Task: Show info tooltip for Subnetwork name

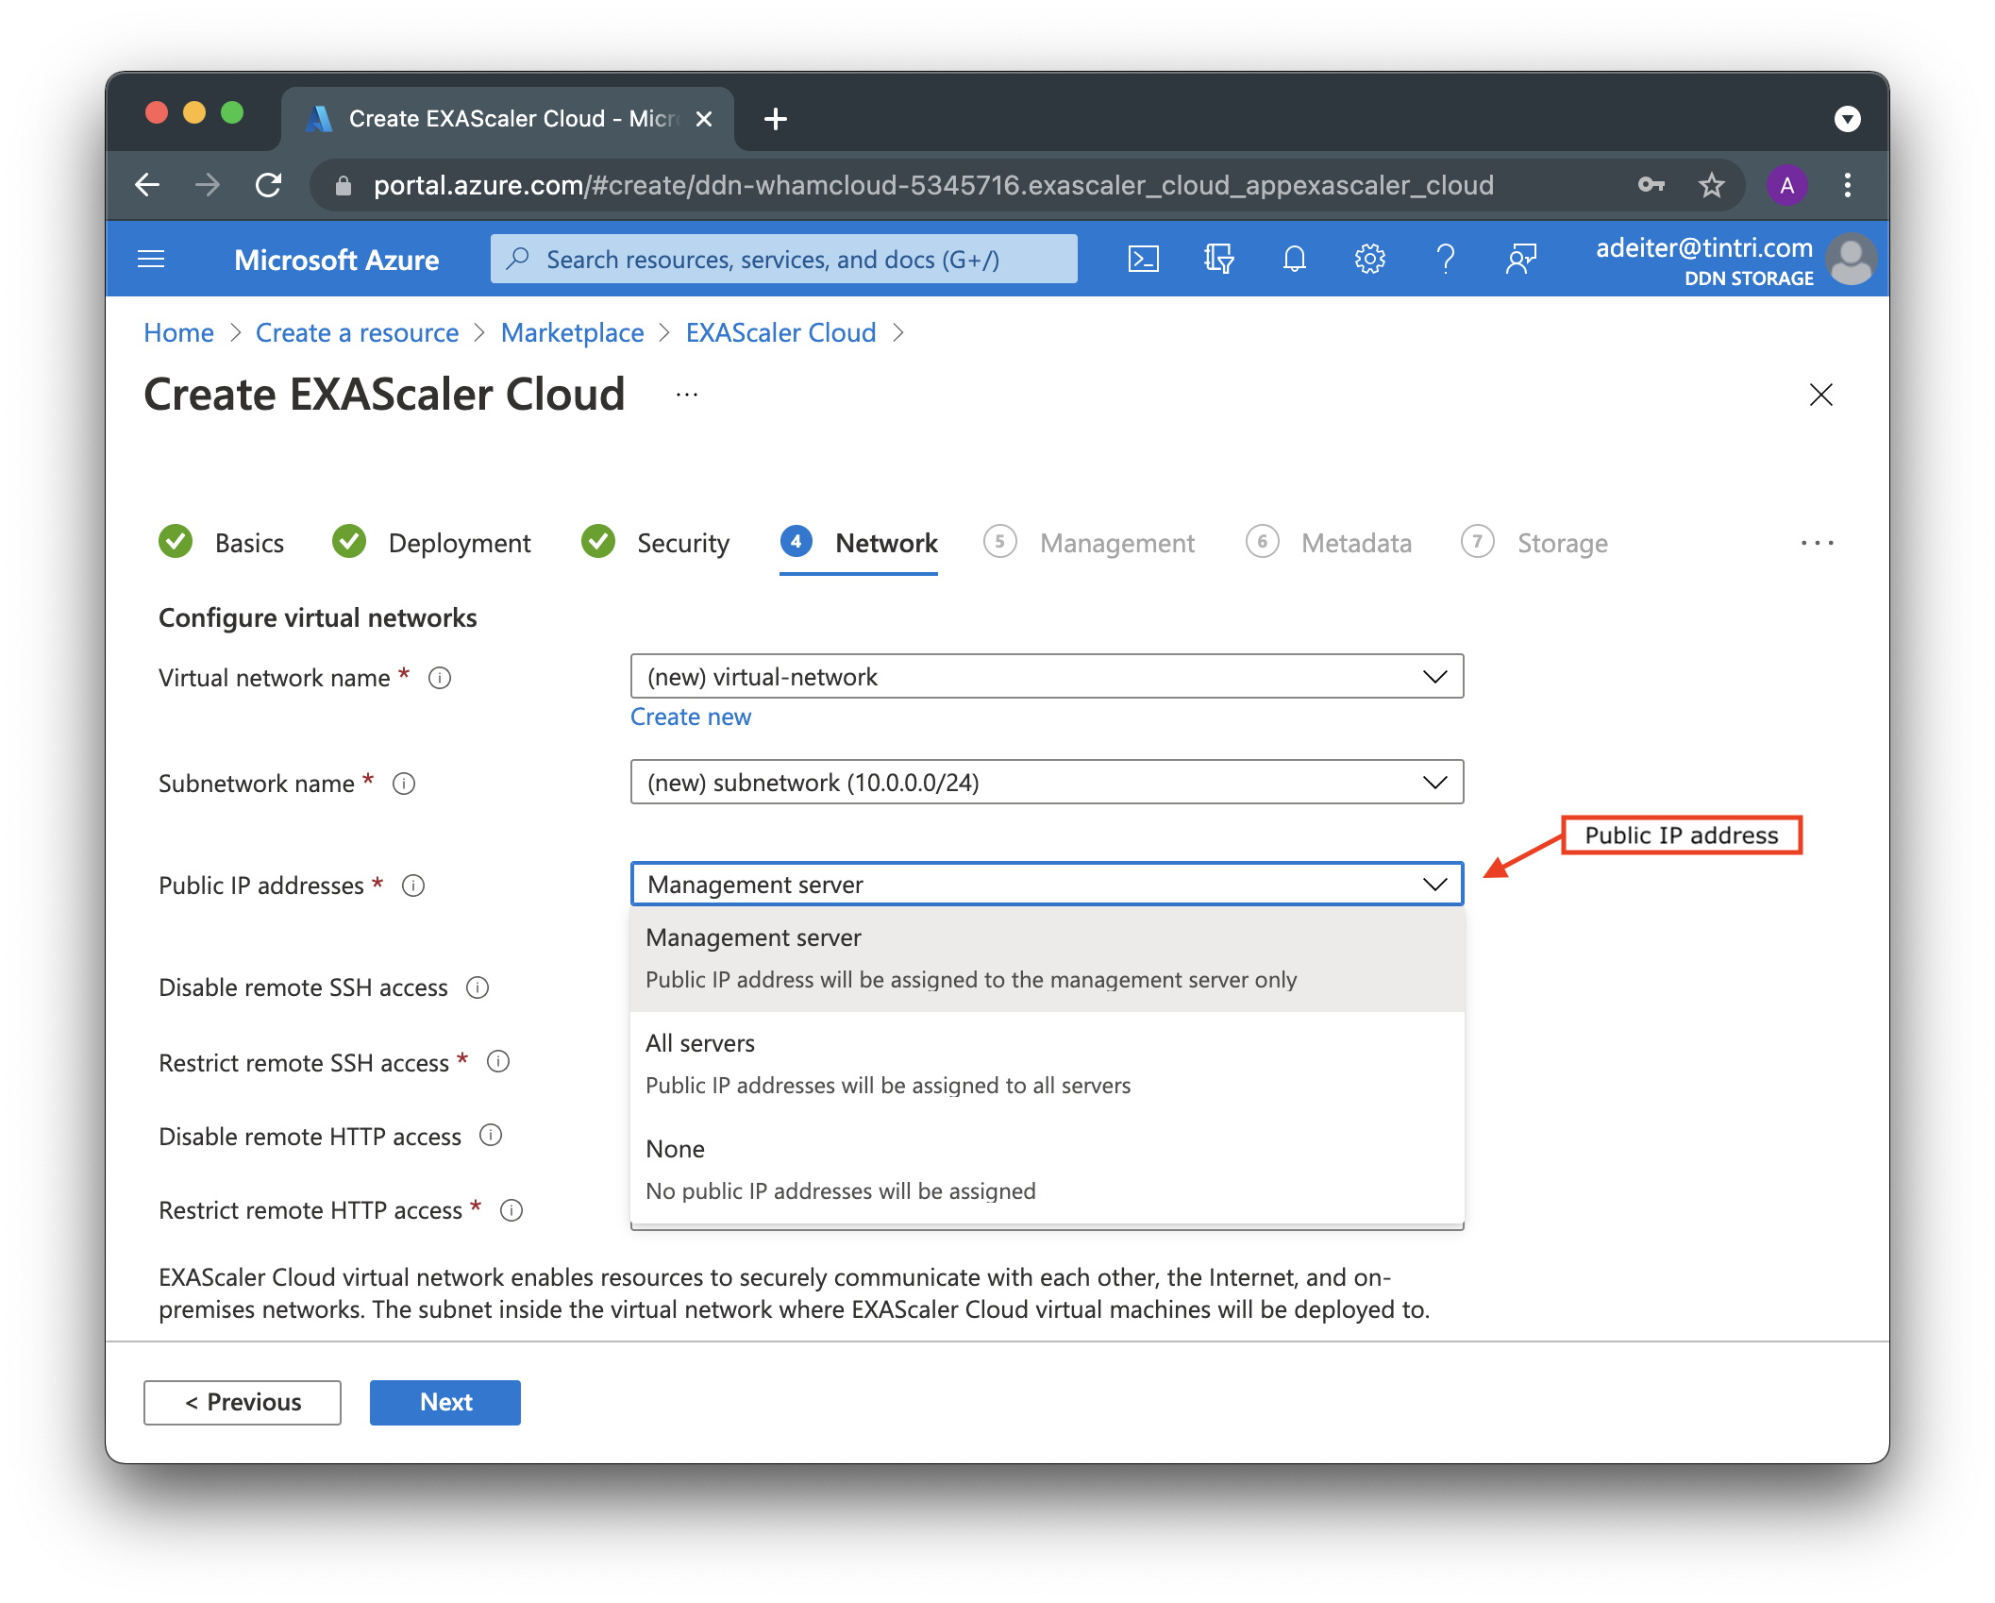Action: click(404, 784)
